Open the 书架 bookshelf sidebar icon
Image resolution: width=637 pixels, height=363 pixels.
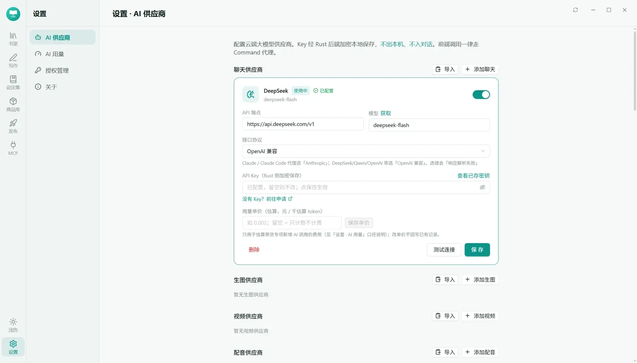click(13, 39)
